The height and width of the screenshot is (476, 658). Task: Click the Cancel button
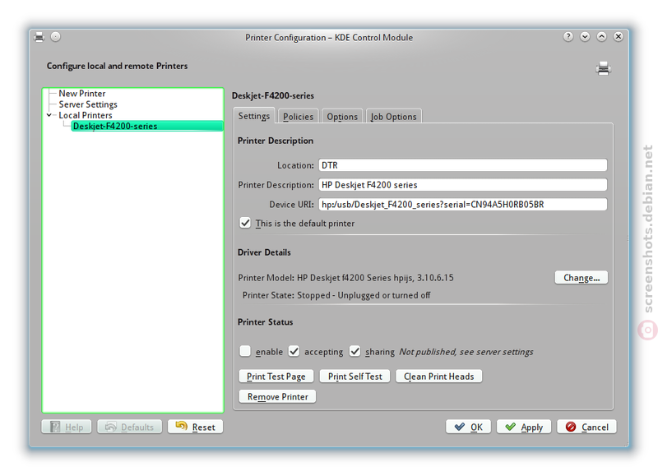[586, 427]
